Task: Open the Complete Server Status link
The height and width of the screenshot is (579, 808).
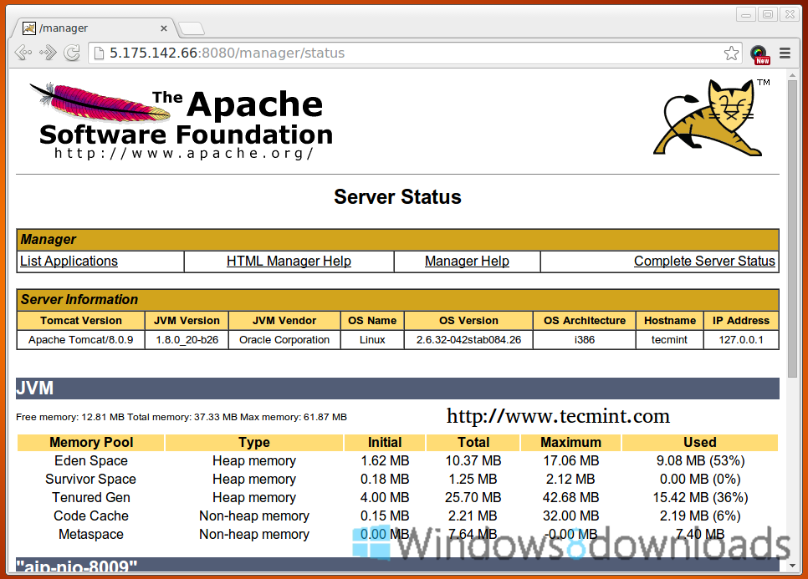Action: click(x=704, y=261)
